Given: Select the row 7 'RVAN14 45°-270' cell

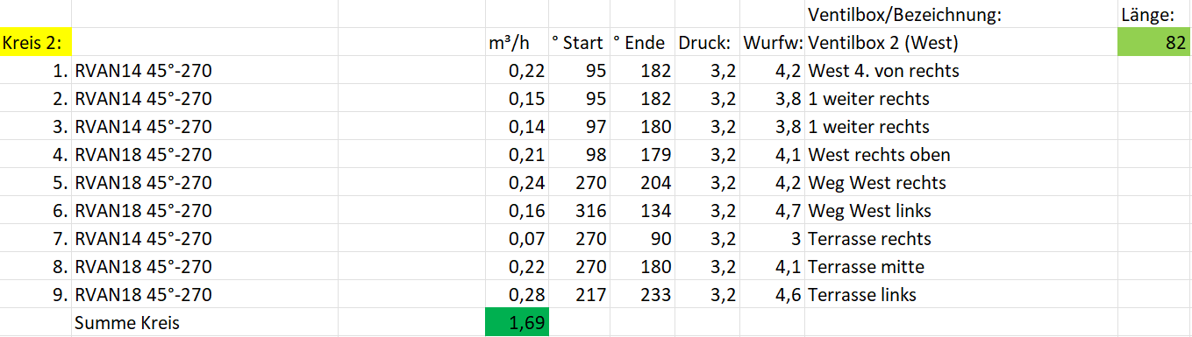Looking at the screenshot, I should (204, 238).
